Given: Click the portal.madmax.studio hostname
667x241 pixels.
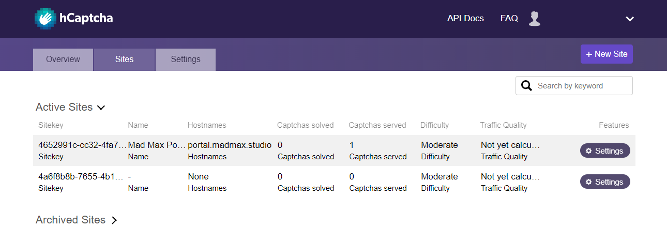Looking at the screenshot, I should click(x=230, y=145).
